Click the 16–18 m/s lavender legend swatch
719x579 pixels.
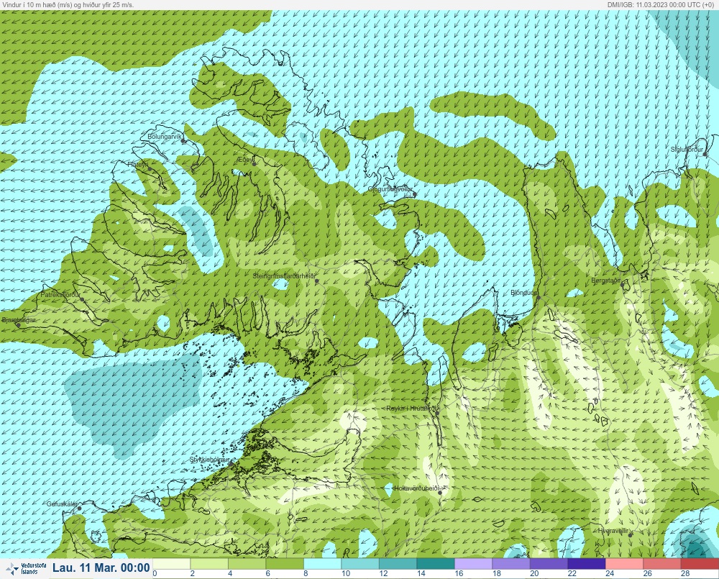tap(474, 563)
